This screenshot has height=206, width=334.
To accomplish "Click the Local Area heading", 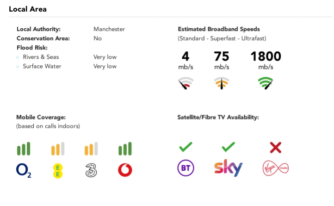I will 28,9.
